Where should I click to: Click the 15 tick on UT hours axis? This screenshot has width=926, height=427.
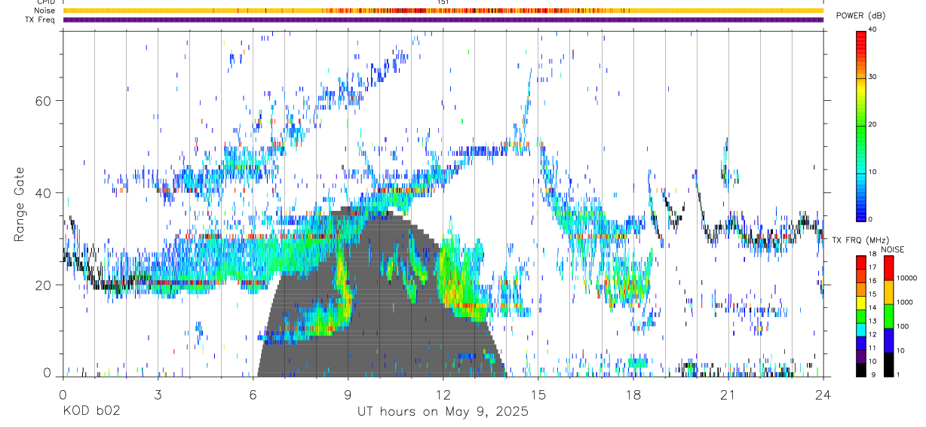click(x=538, y=394)
